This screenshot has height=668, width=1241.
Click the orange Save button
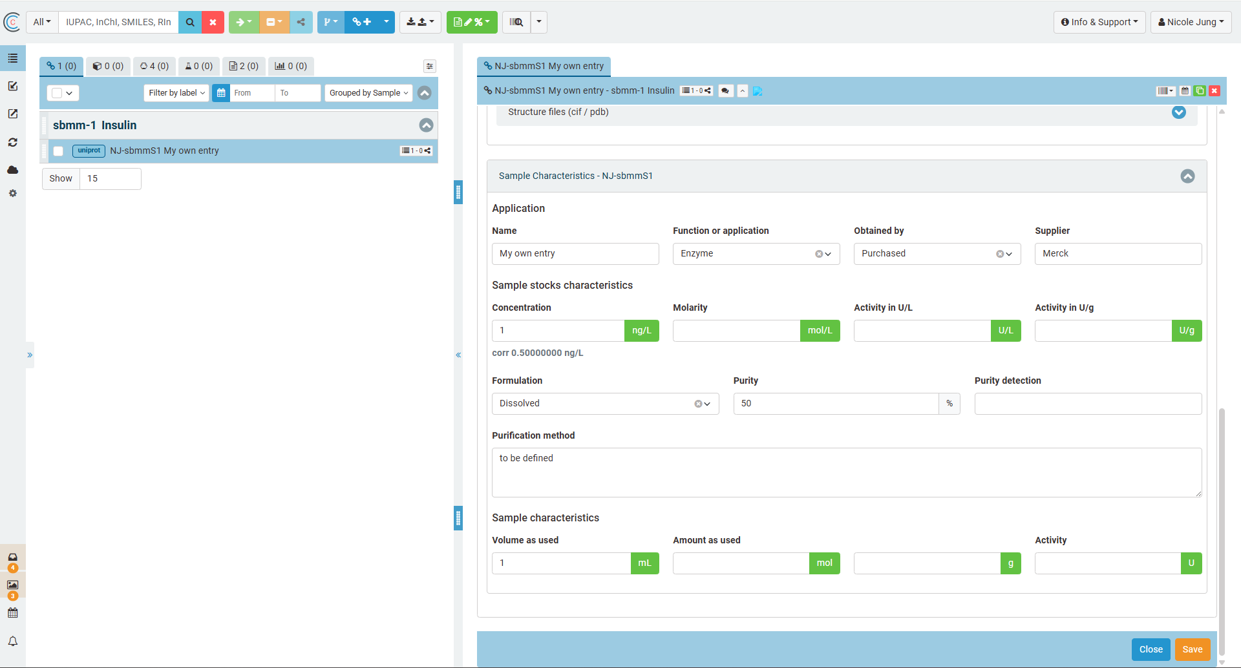[x=1192, y=649]
